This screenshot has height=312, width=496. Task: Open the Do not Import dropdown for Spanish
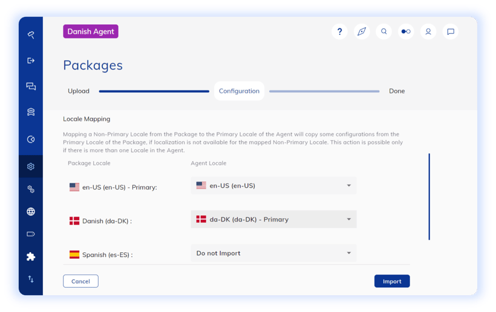[273, 253]
